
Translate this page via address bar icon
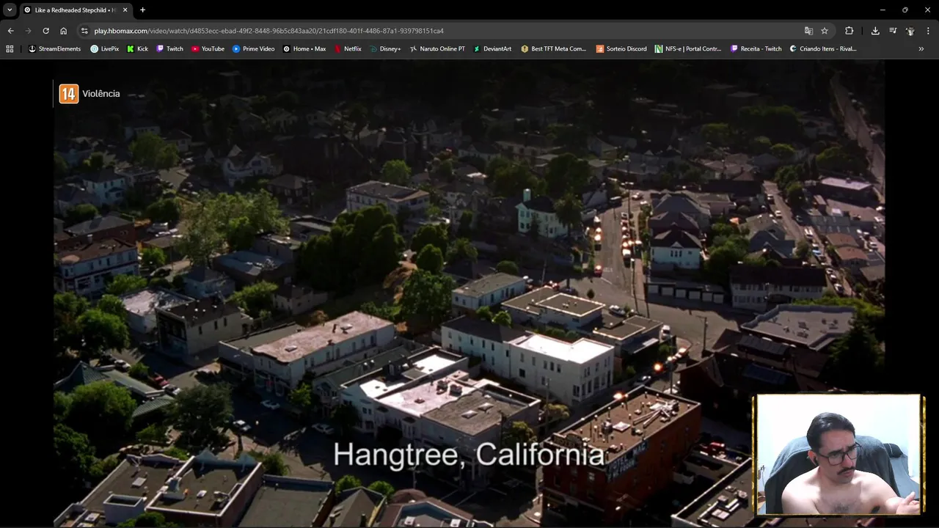coord(808,31)
